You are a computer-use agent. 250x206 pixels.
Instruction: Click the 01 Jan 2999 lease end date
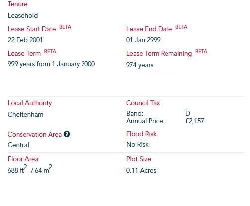point(143,40)
